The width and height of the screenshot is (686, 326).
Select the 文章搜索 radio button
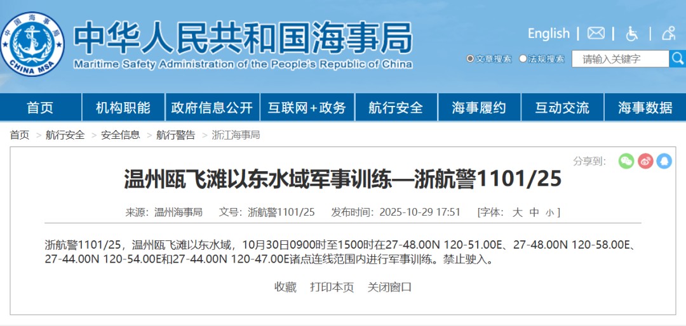[x=470, y=58]
